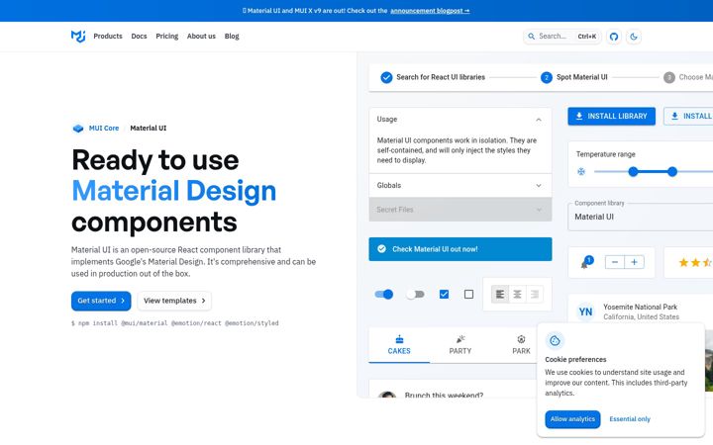Screen dimensions: 713x445
Task: Click the completed step check icon
Action: 386,78
